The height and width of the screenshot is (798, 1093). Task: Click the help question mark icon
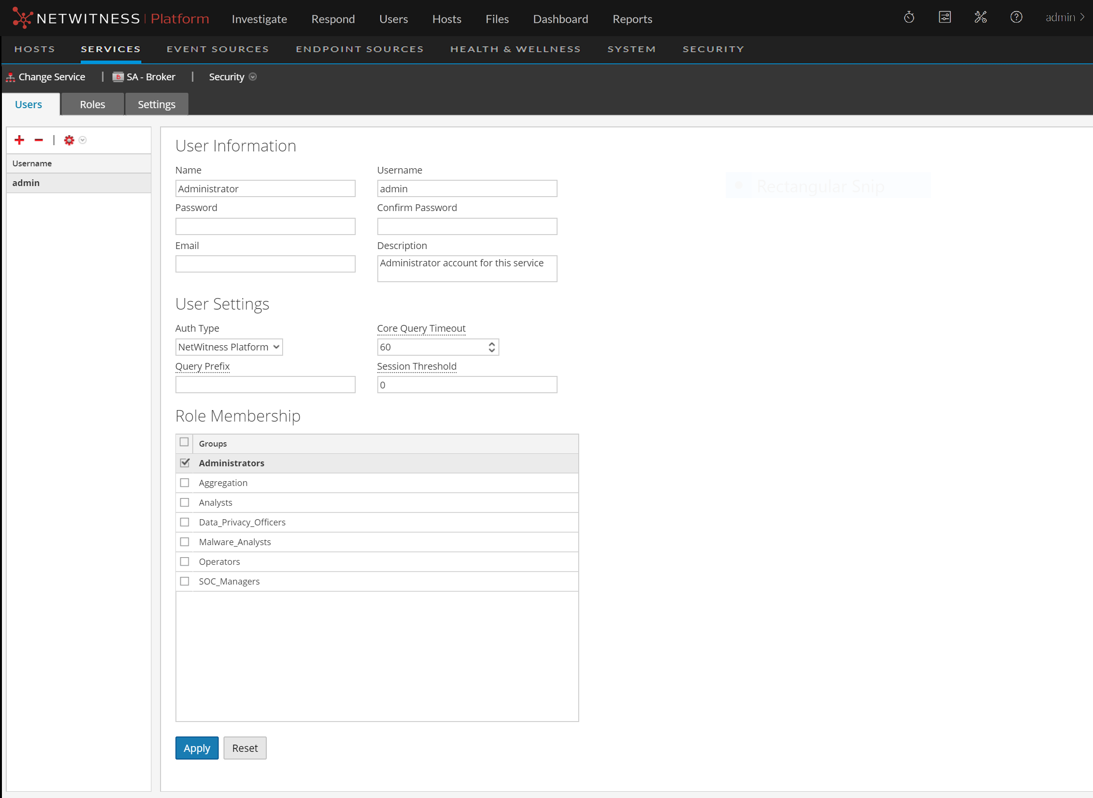pyautogui.click(x=1016, y=18)
